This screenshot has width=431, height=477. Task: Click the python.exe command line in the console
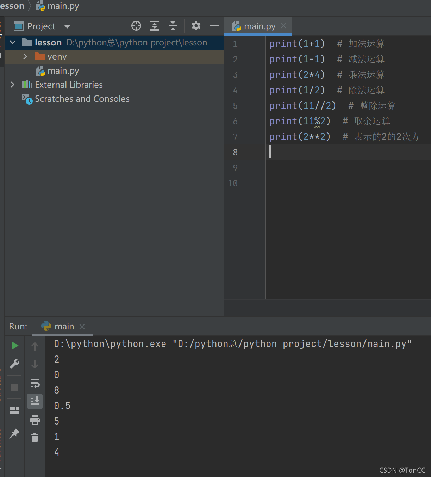click(233, 344)
